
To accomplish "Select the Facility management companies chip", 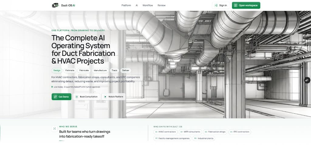I will coord(172,138).
